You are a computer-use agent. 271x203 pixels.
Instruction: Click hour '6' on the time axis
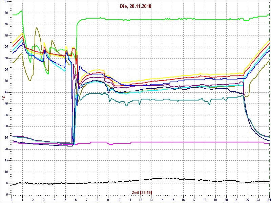coord(76,199)
